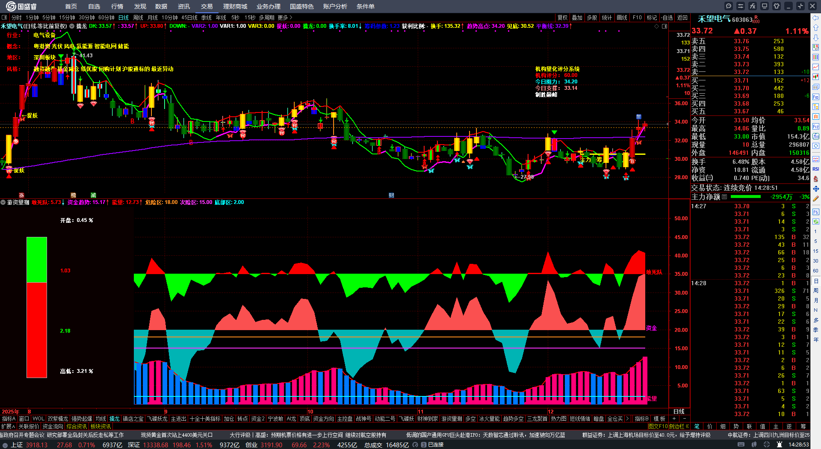Viewport: 821px width, 449px height.
Task: Click the 主力净额 green progress bar
Action: [746, 197]
